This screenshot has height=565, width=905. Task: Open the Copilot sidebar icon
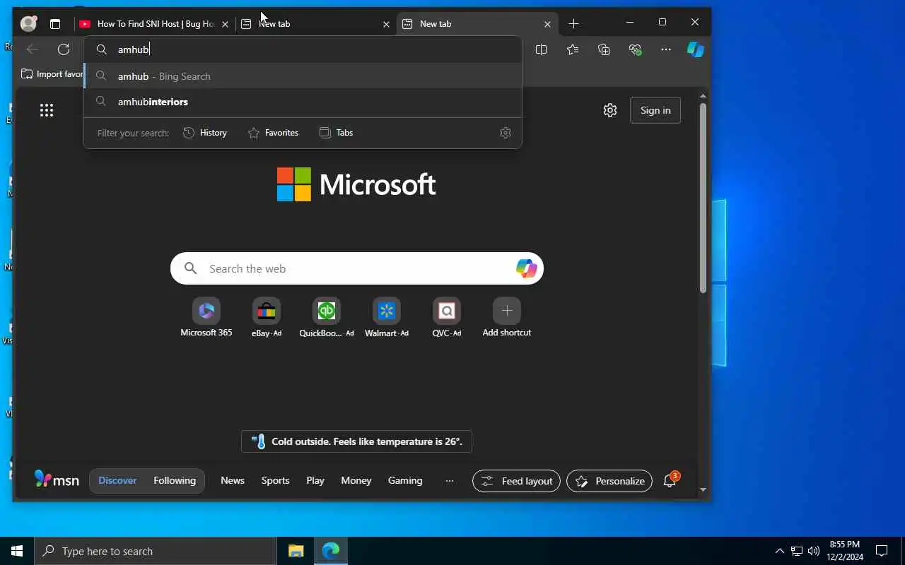[696, 49]
